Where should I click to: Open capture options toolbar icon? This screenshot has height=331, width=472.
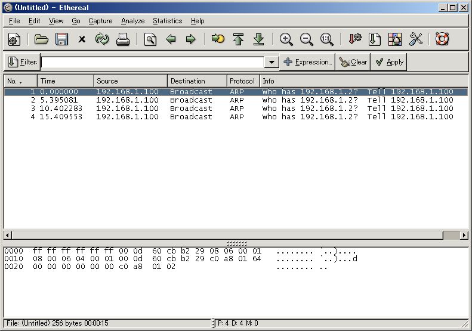[14, 39]
